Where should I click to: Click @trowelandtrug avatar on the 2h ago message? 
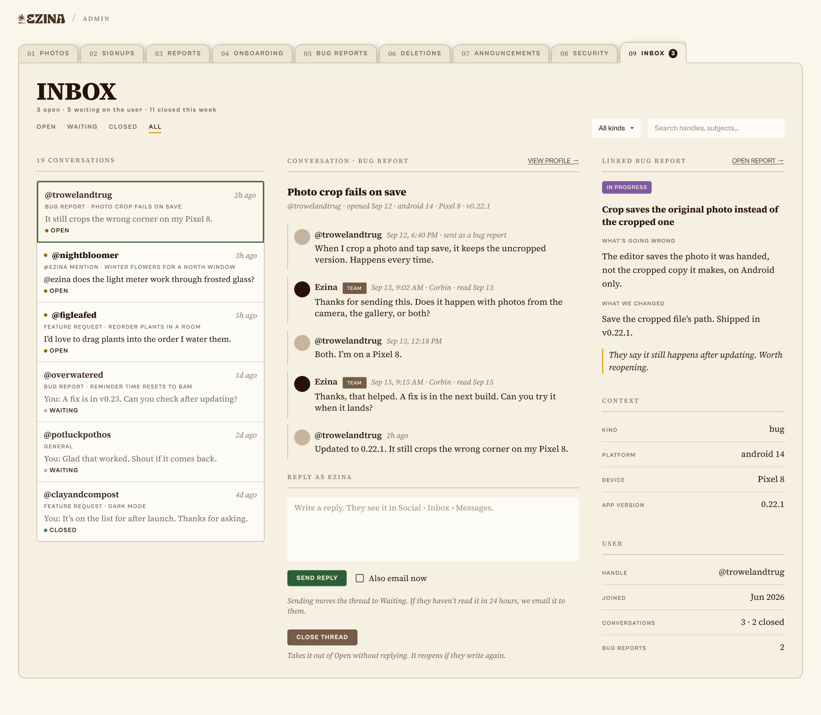click(302, 437)
